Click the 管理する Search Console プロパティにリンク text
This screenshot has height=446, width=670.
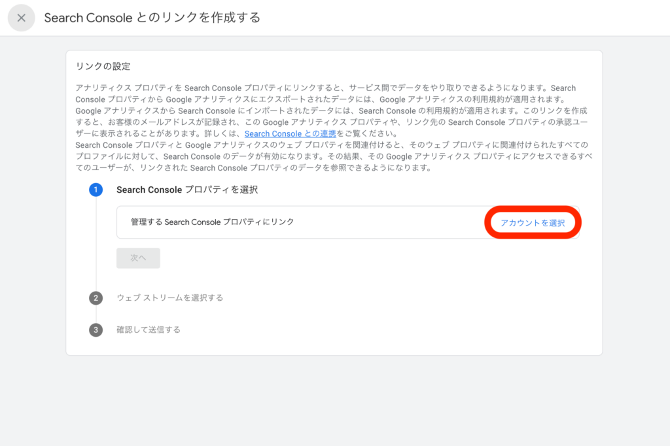point(212,222)
